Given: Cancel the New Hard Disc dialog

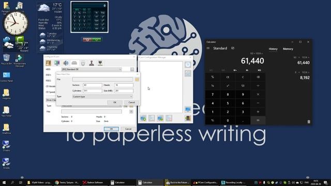Looking at the screenshot, I should pos(131,102).
